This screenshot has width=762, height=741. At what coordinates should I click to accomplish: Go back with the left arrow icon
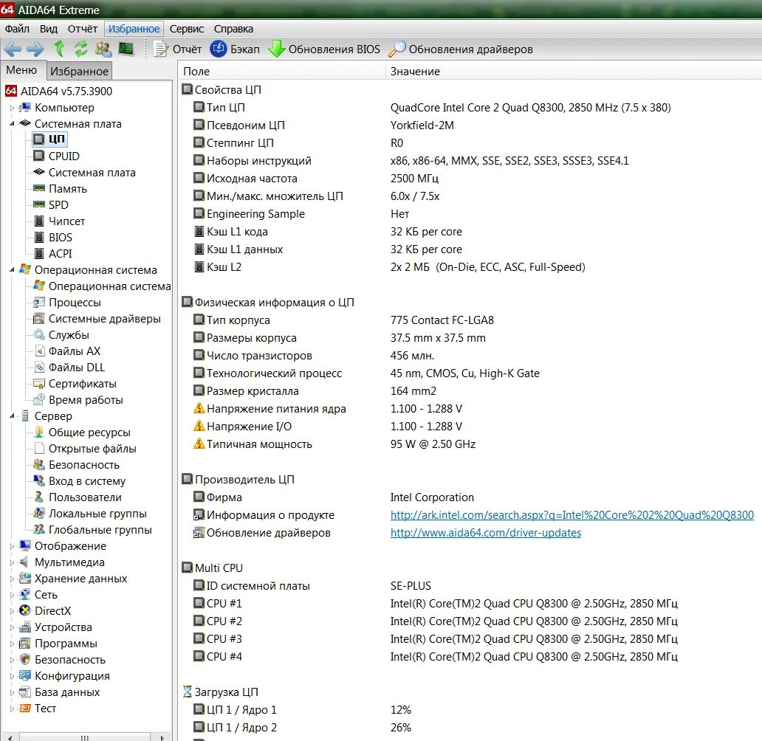(x=13, y=49)
